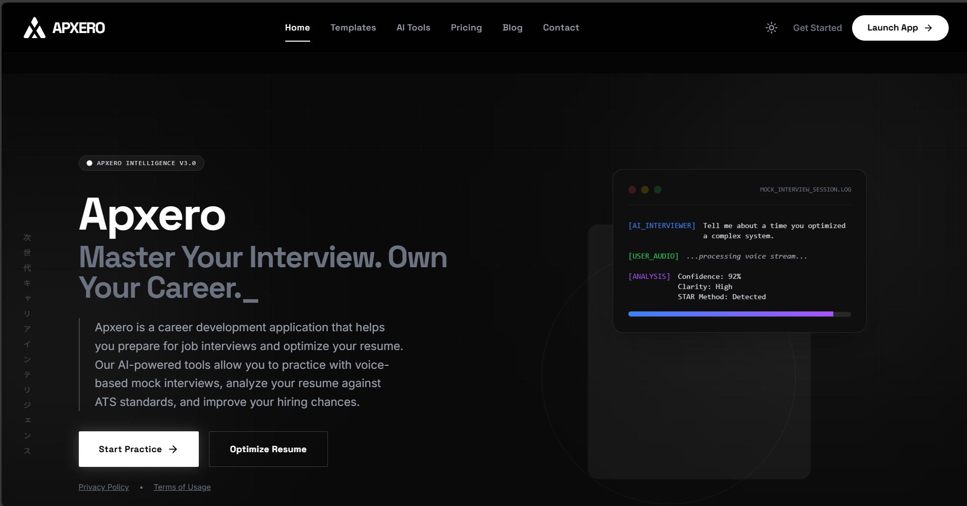The width and height of the screenshot is (967, 506).
Task: Click the Optimize Resume button
Action: (x=268, y=449)
